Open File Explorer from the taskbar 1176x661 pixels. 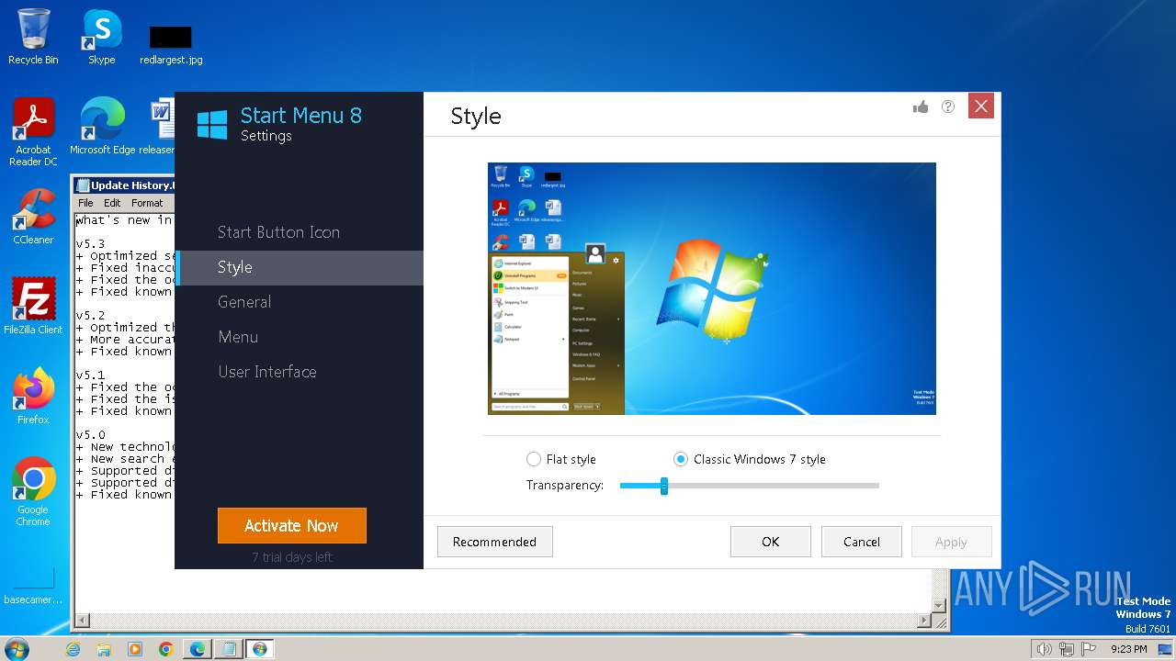(x=104, y=649)
